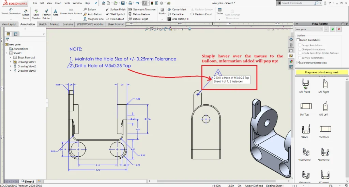Toggle the Design Annotations checkbox
The width and height of the screenshot is (349, 187).
(300, 45)
